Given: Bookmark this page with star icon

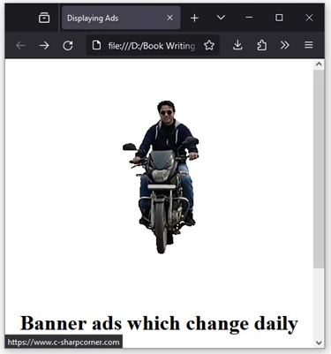Looking at the screenshot, I should (209, 45).
